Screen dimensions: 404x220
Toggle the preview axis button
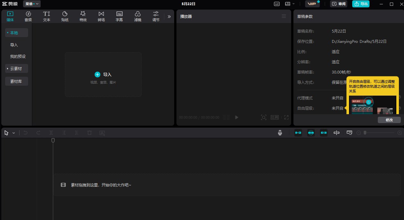coord(337,133)
